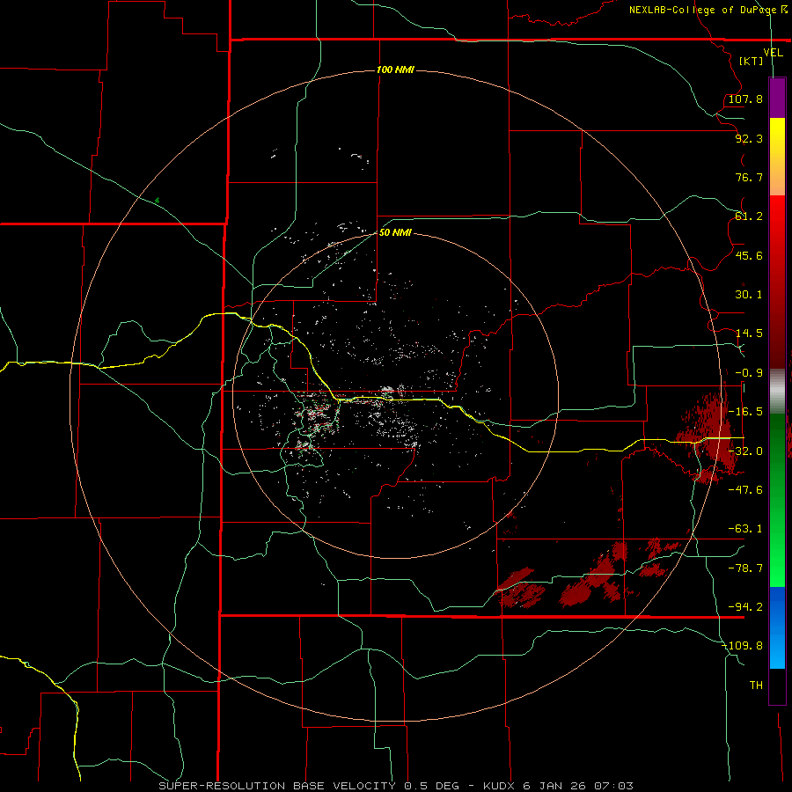
Task: Click the 50 NMI range ring label
Action: point(395,232)
